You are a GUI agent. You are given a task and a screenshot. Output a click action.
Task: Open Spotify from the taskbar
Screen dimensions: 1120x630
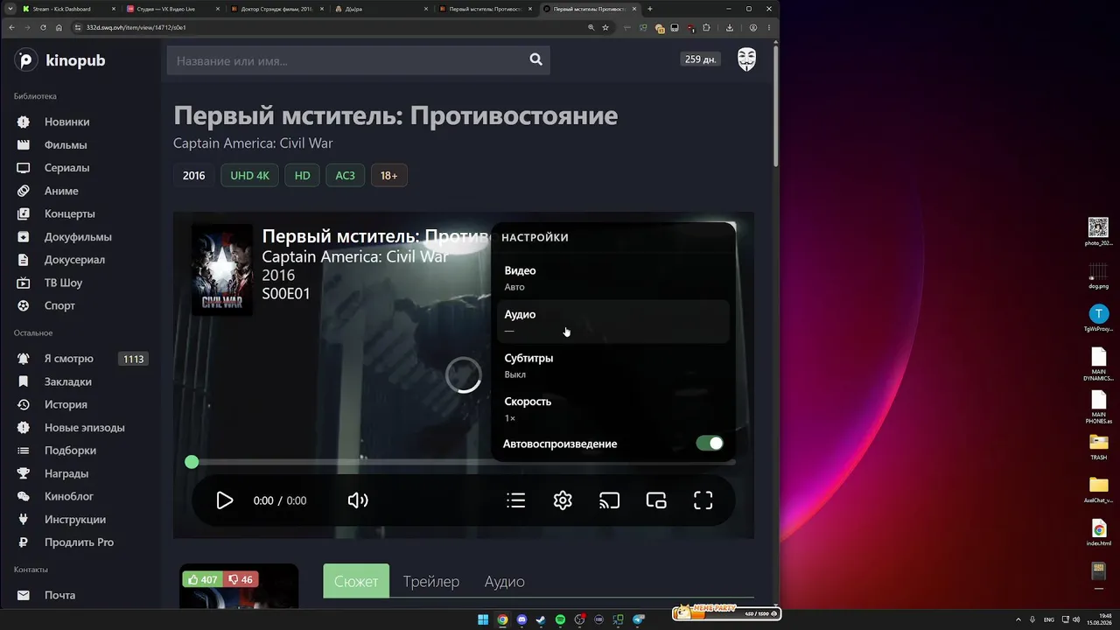point(560,619)
